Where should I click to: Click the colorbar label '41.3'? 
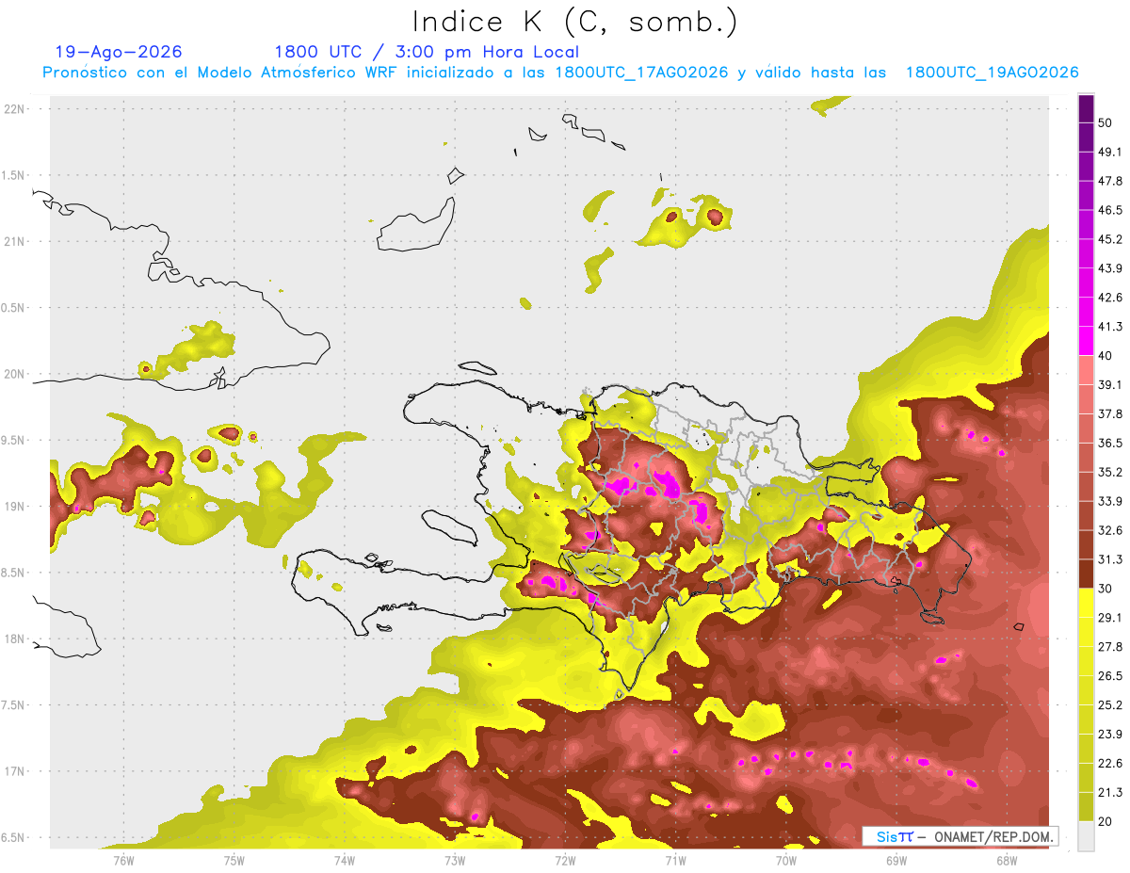(1110, 327)
